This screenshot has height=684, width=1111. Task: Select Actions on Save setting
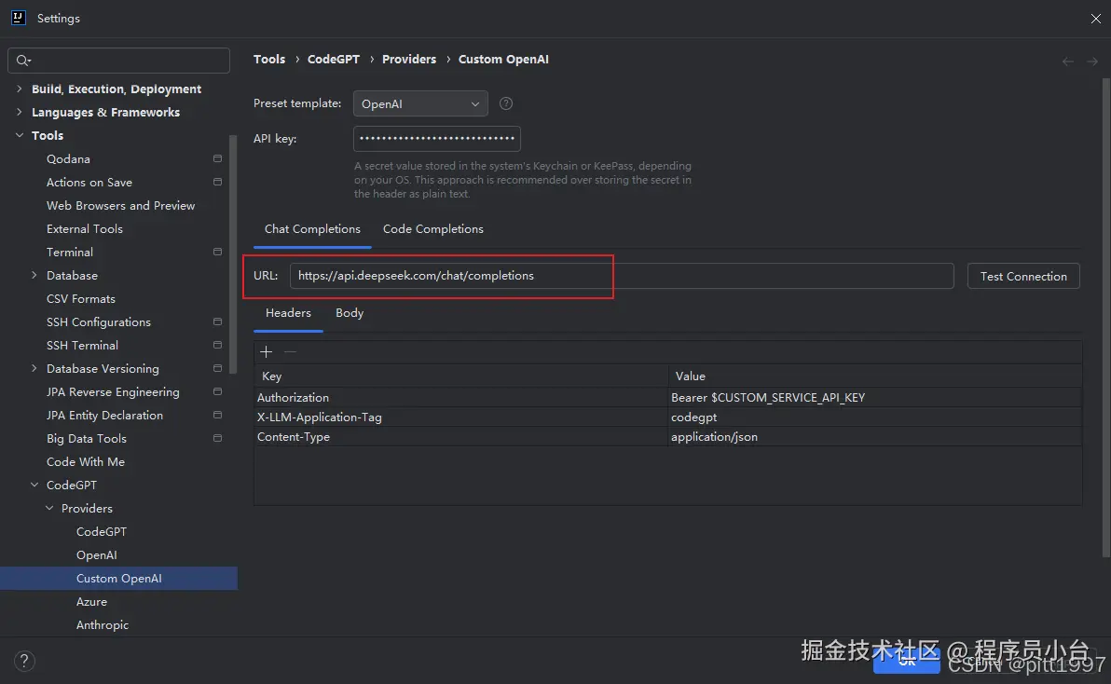[89, 182]
